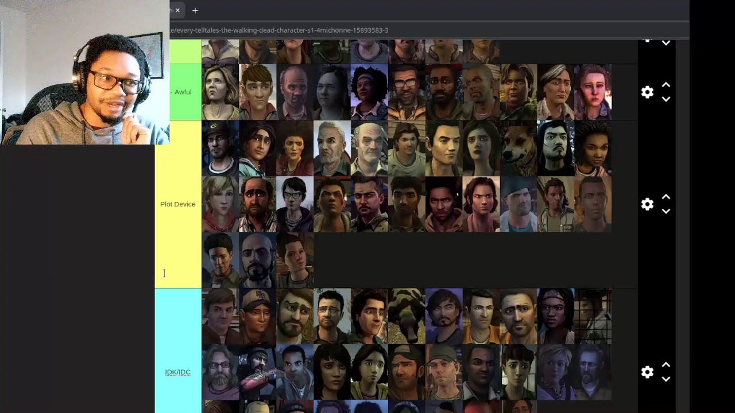
Task: Move the Awful tier down
Action: click(666, 99)
